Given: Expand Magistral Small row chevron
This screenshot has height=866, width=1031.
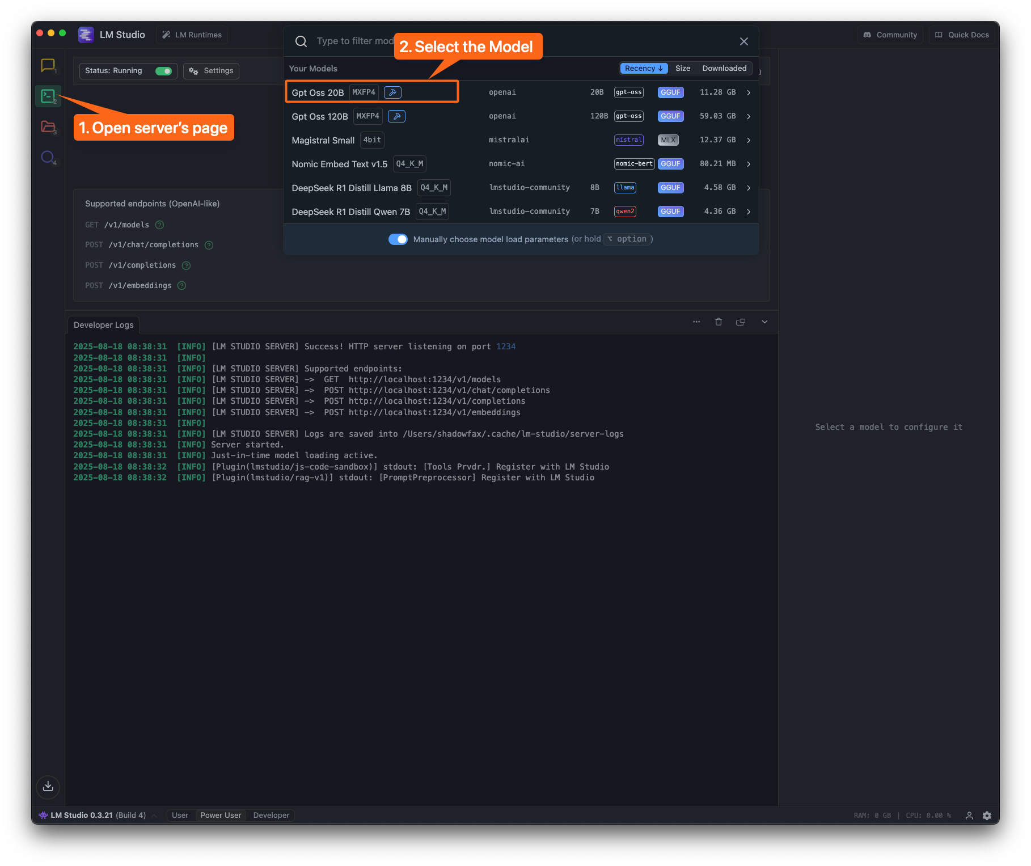Looking at the screenshot, I should coord(749,140).
